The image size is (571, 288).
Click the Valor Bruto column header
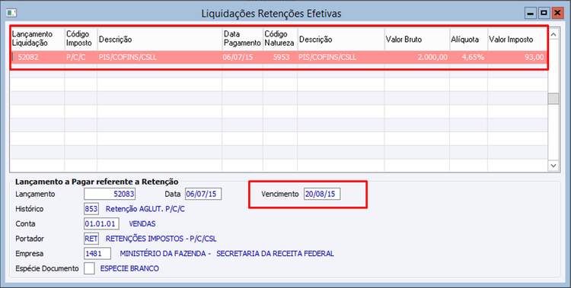pos(417,39)
